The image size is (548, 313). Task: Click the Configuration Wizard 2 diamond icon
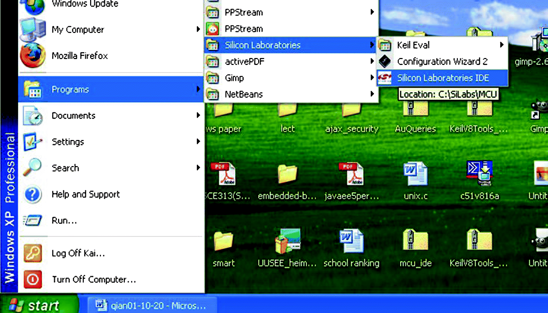385,61
